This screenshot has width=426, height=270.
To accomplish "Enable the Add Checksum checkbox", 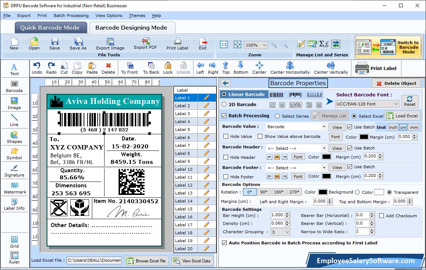I will coord(381,215).
